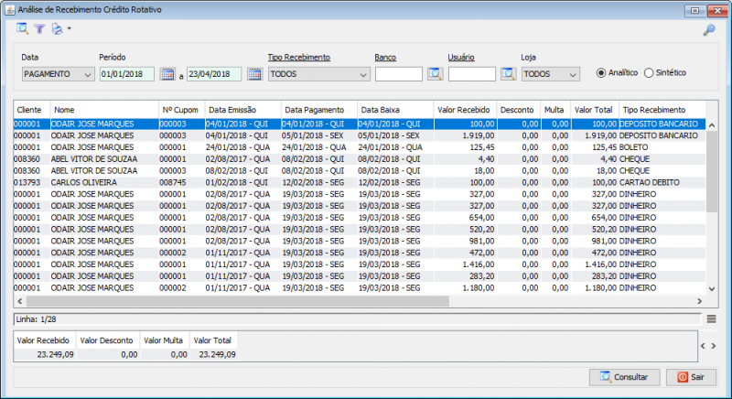Click the end date field 23/04/2018
The height and width of the screenshot is (399, 732).
click(214, 74)
